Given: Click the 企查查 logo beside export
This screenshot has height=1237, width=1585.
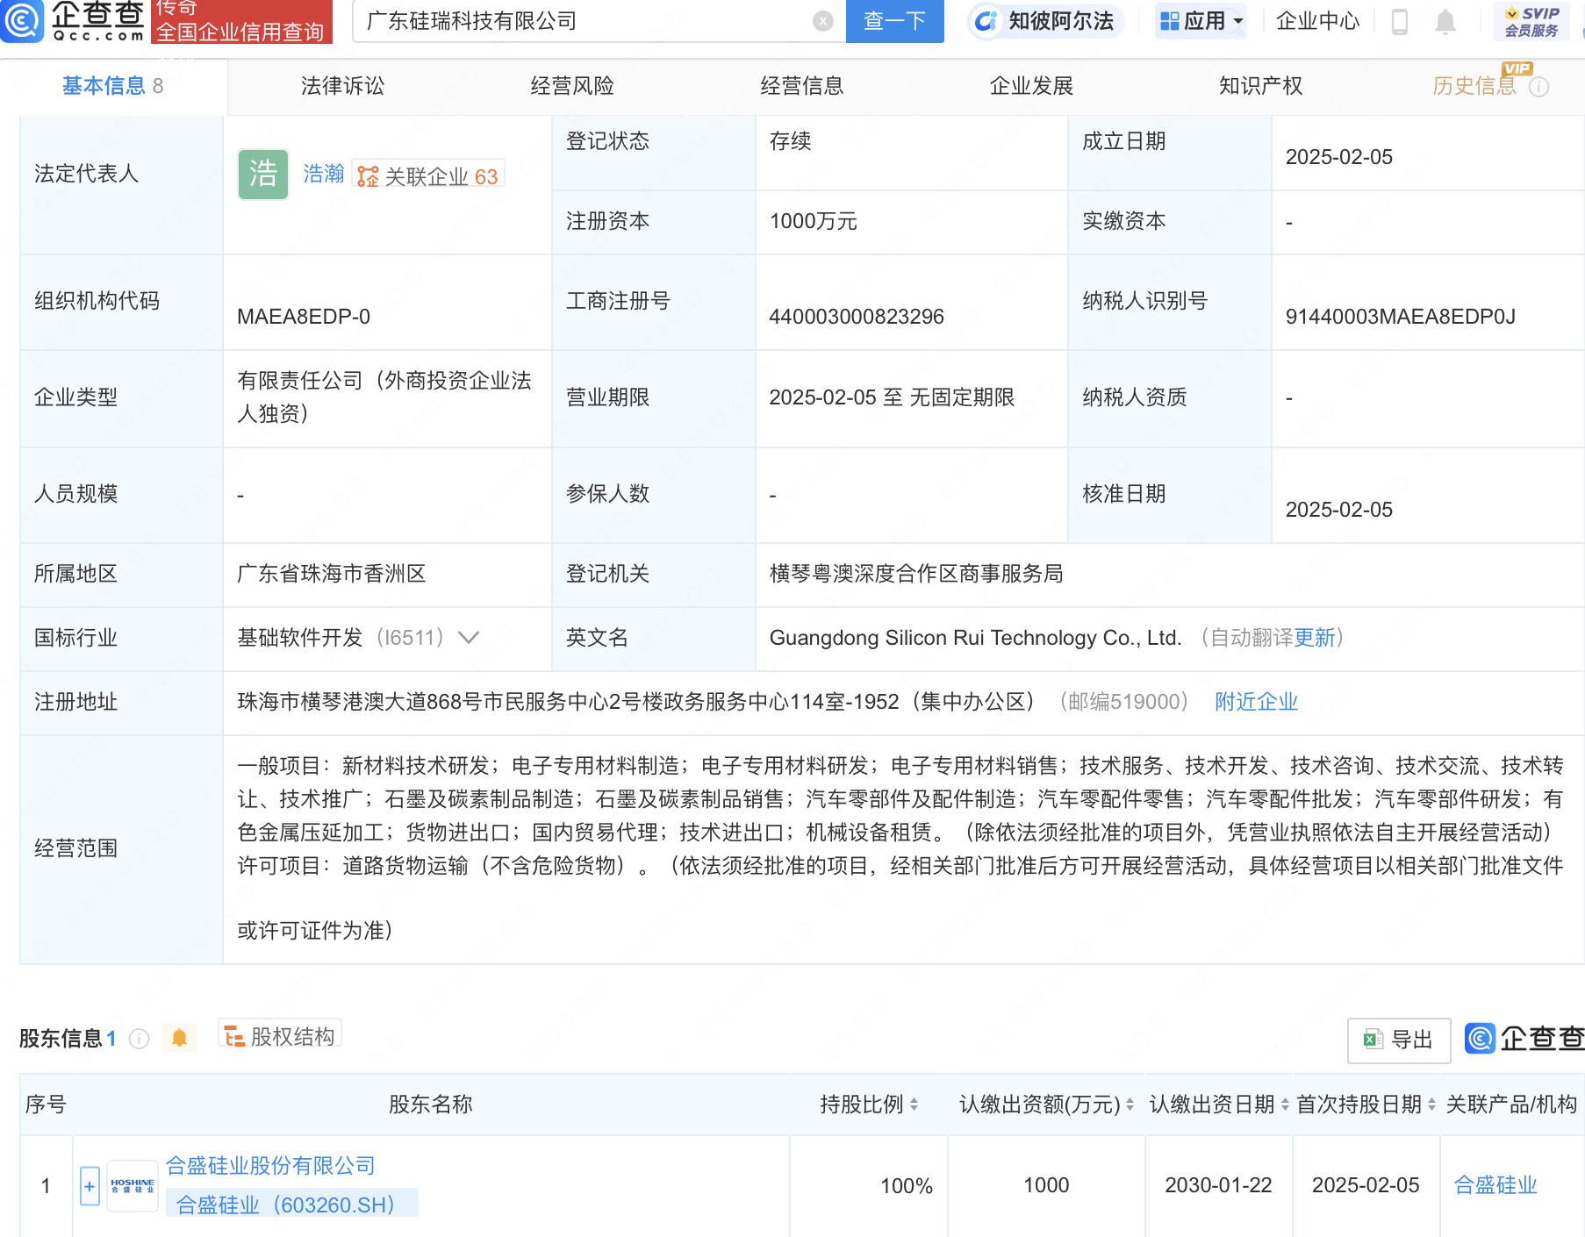Looking at the screenshot, I should pyautogui.click(x=1525, y=1039).
